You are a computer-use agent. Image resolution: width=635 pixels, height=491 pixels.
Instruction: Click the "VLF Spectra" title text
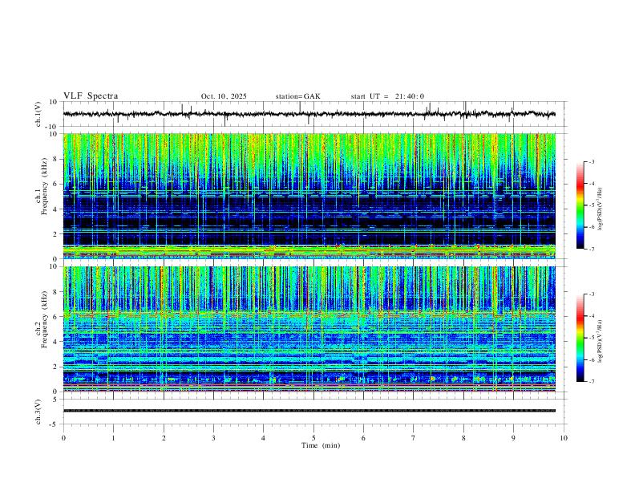coord(91,96)
